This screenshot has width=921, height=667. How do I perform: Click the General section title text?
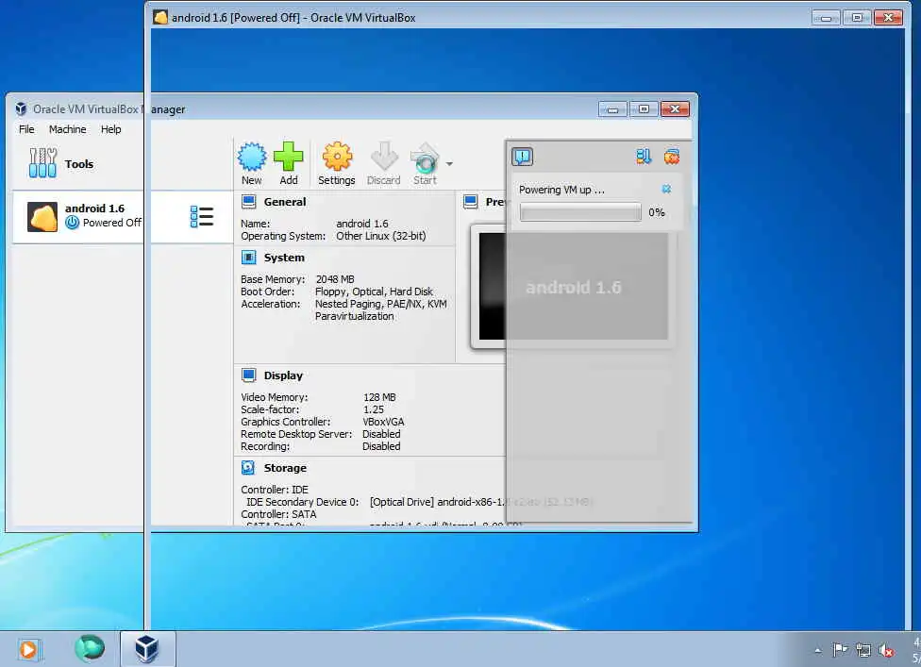pyautogui.click(x=285, y=202)
